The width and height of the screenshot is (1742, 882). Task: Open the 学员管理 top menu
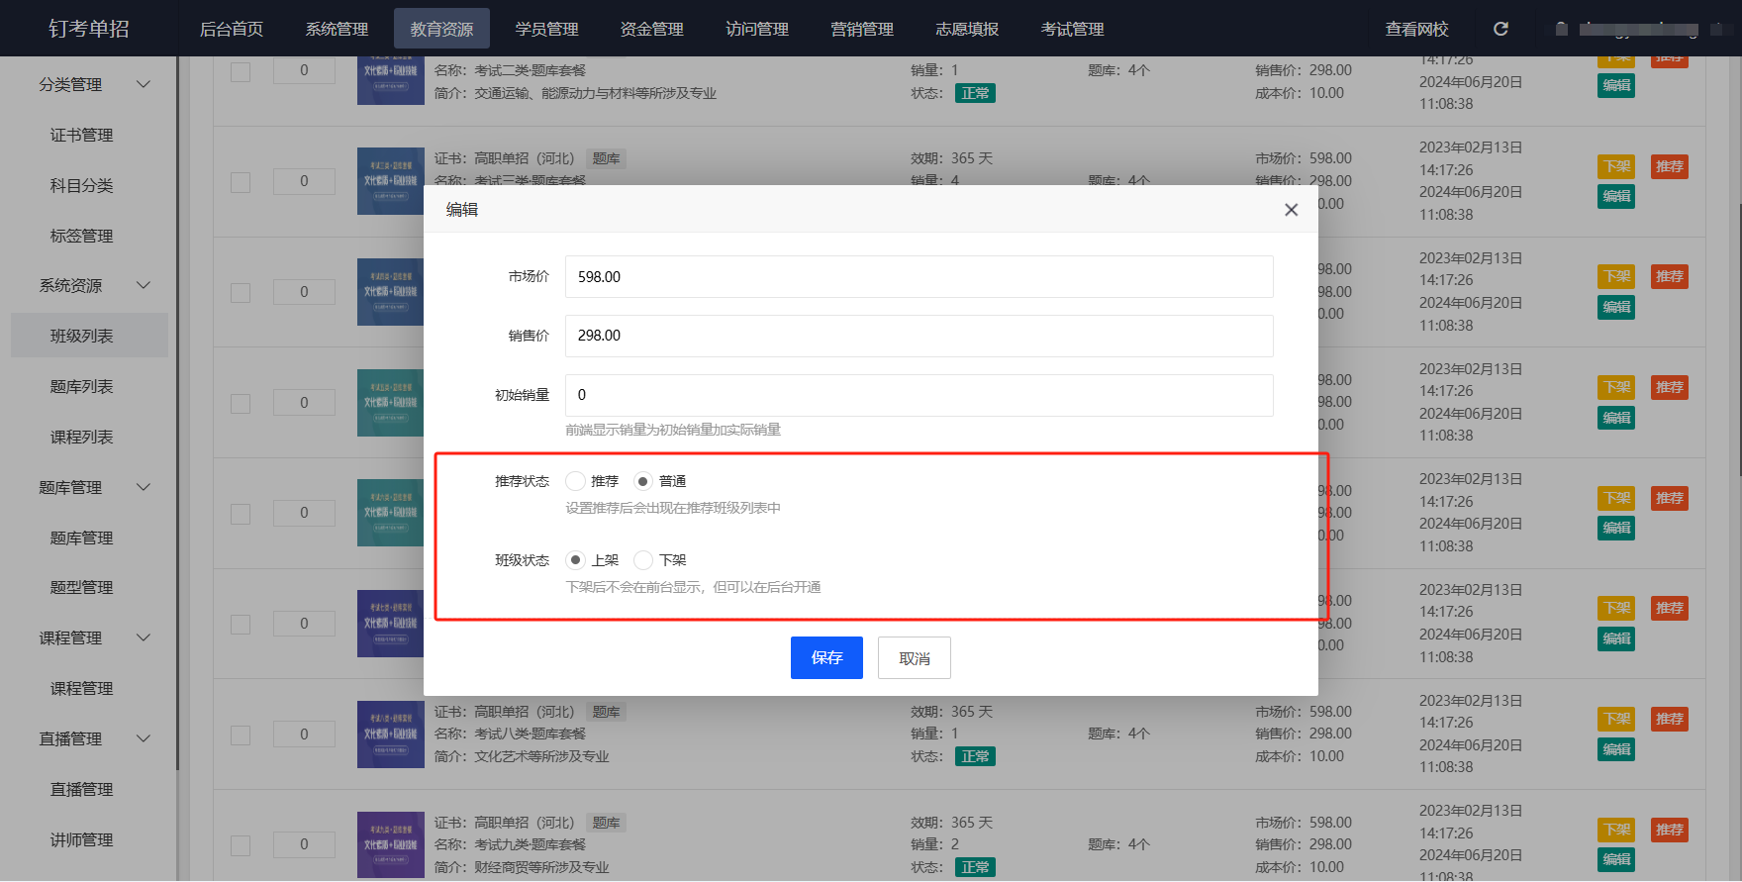pos(546,29)
